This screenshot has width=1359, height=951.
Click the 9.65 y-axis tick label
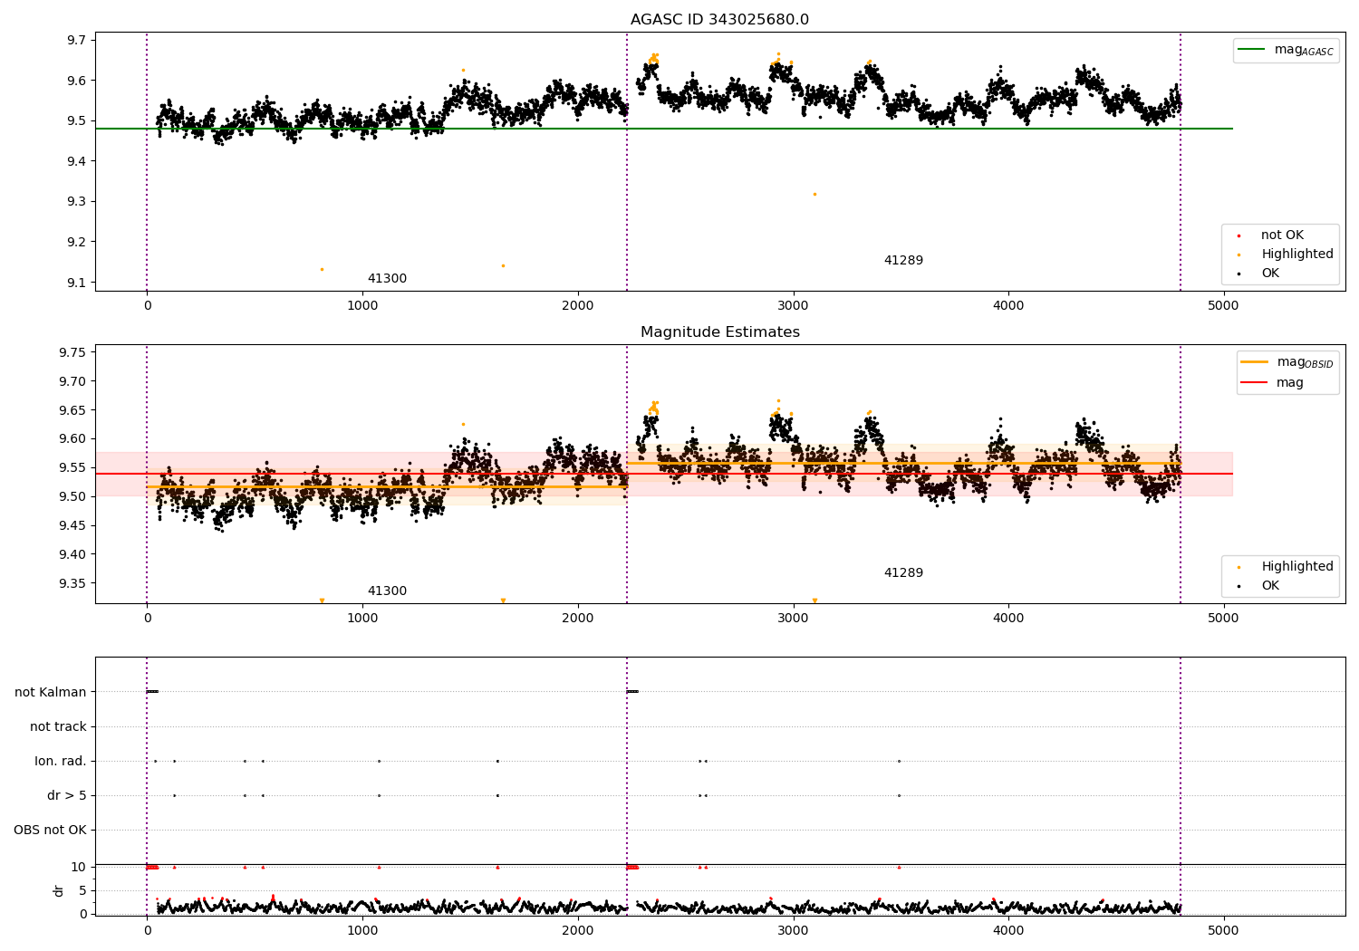[x=72, y=410]
